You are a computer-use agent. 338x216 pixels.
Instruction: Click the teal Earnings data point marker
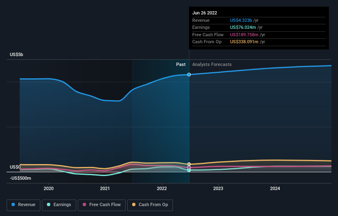coord(189,170)
